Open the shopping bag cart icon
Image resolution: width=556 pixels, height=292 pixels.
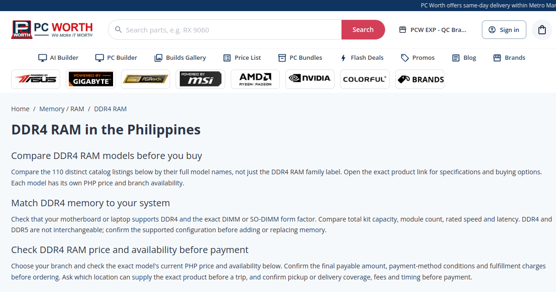click(542, 30)
